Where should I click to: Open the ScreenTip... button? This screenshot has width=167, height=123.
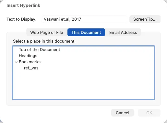point(145,19)
